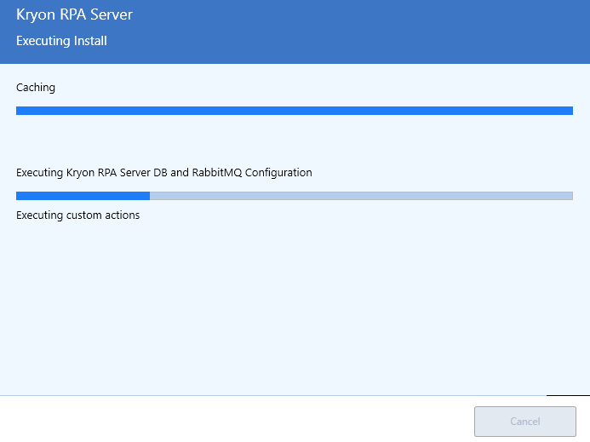Screen dimensions: 590x442
Task: Click the Executing custom actions status text
Action: click(77, 215)
